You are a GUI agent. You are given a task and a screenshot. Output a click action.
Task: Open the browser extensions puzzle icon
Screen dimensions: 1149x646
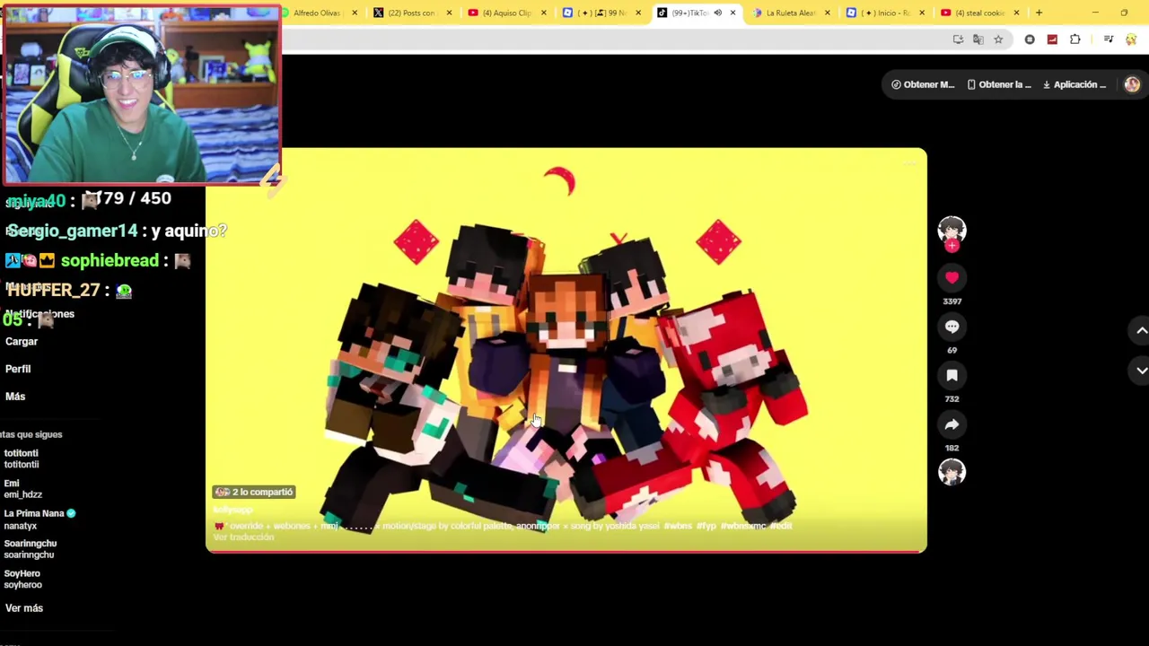coord(1074,39)
